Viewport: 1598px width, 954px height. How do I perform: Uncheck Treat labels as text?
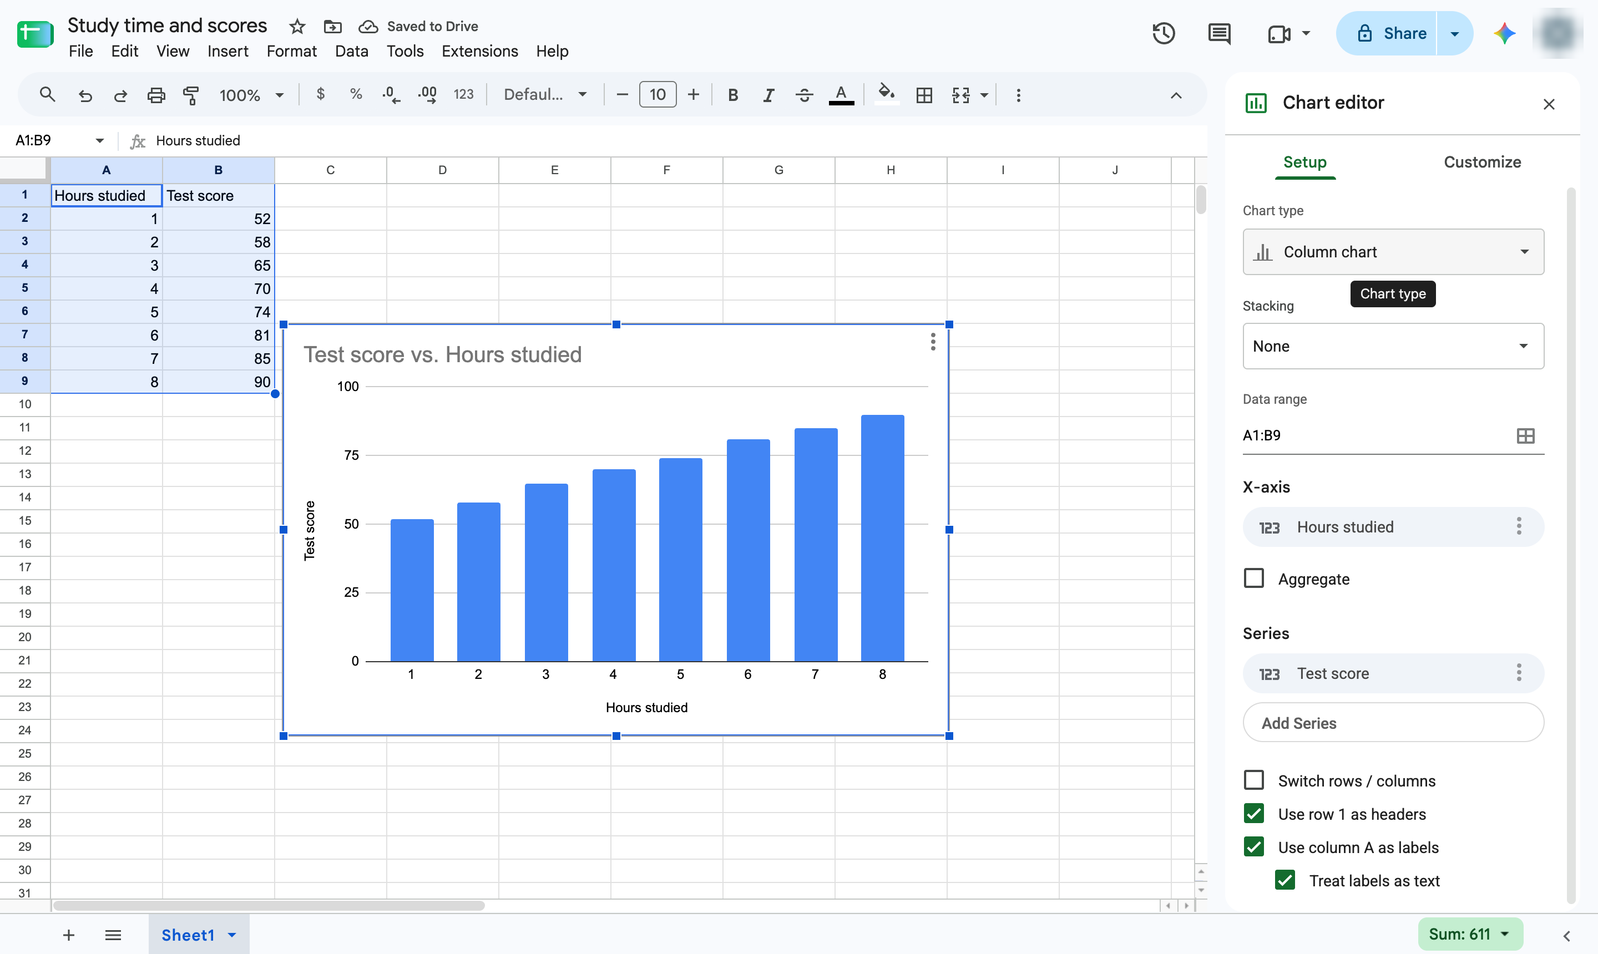1285,880
